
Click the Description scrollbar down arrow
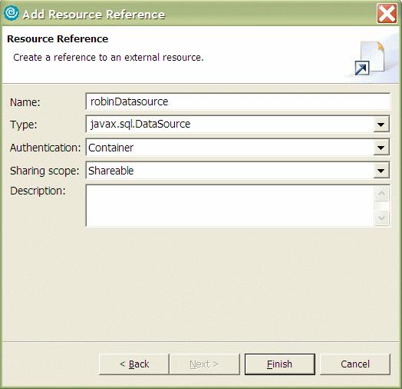click(382, 218)
